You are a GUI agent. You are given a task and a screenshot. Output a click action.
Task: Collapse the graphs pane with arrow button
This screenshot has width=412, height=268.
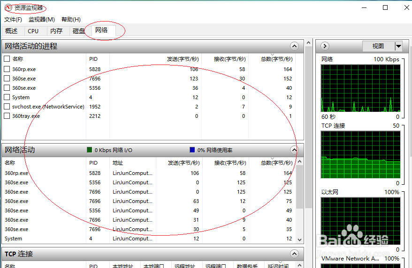pyautogui.click(x=325, y=46)
